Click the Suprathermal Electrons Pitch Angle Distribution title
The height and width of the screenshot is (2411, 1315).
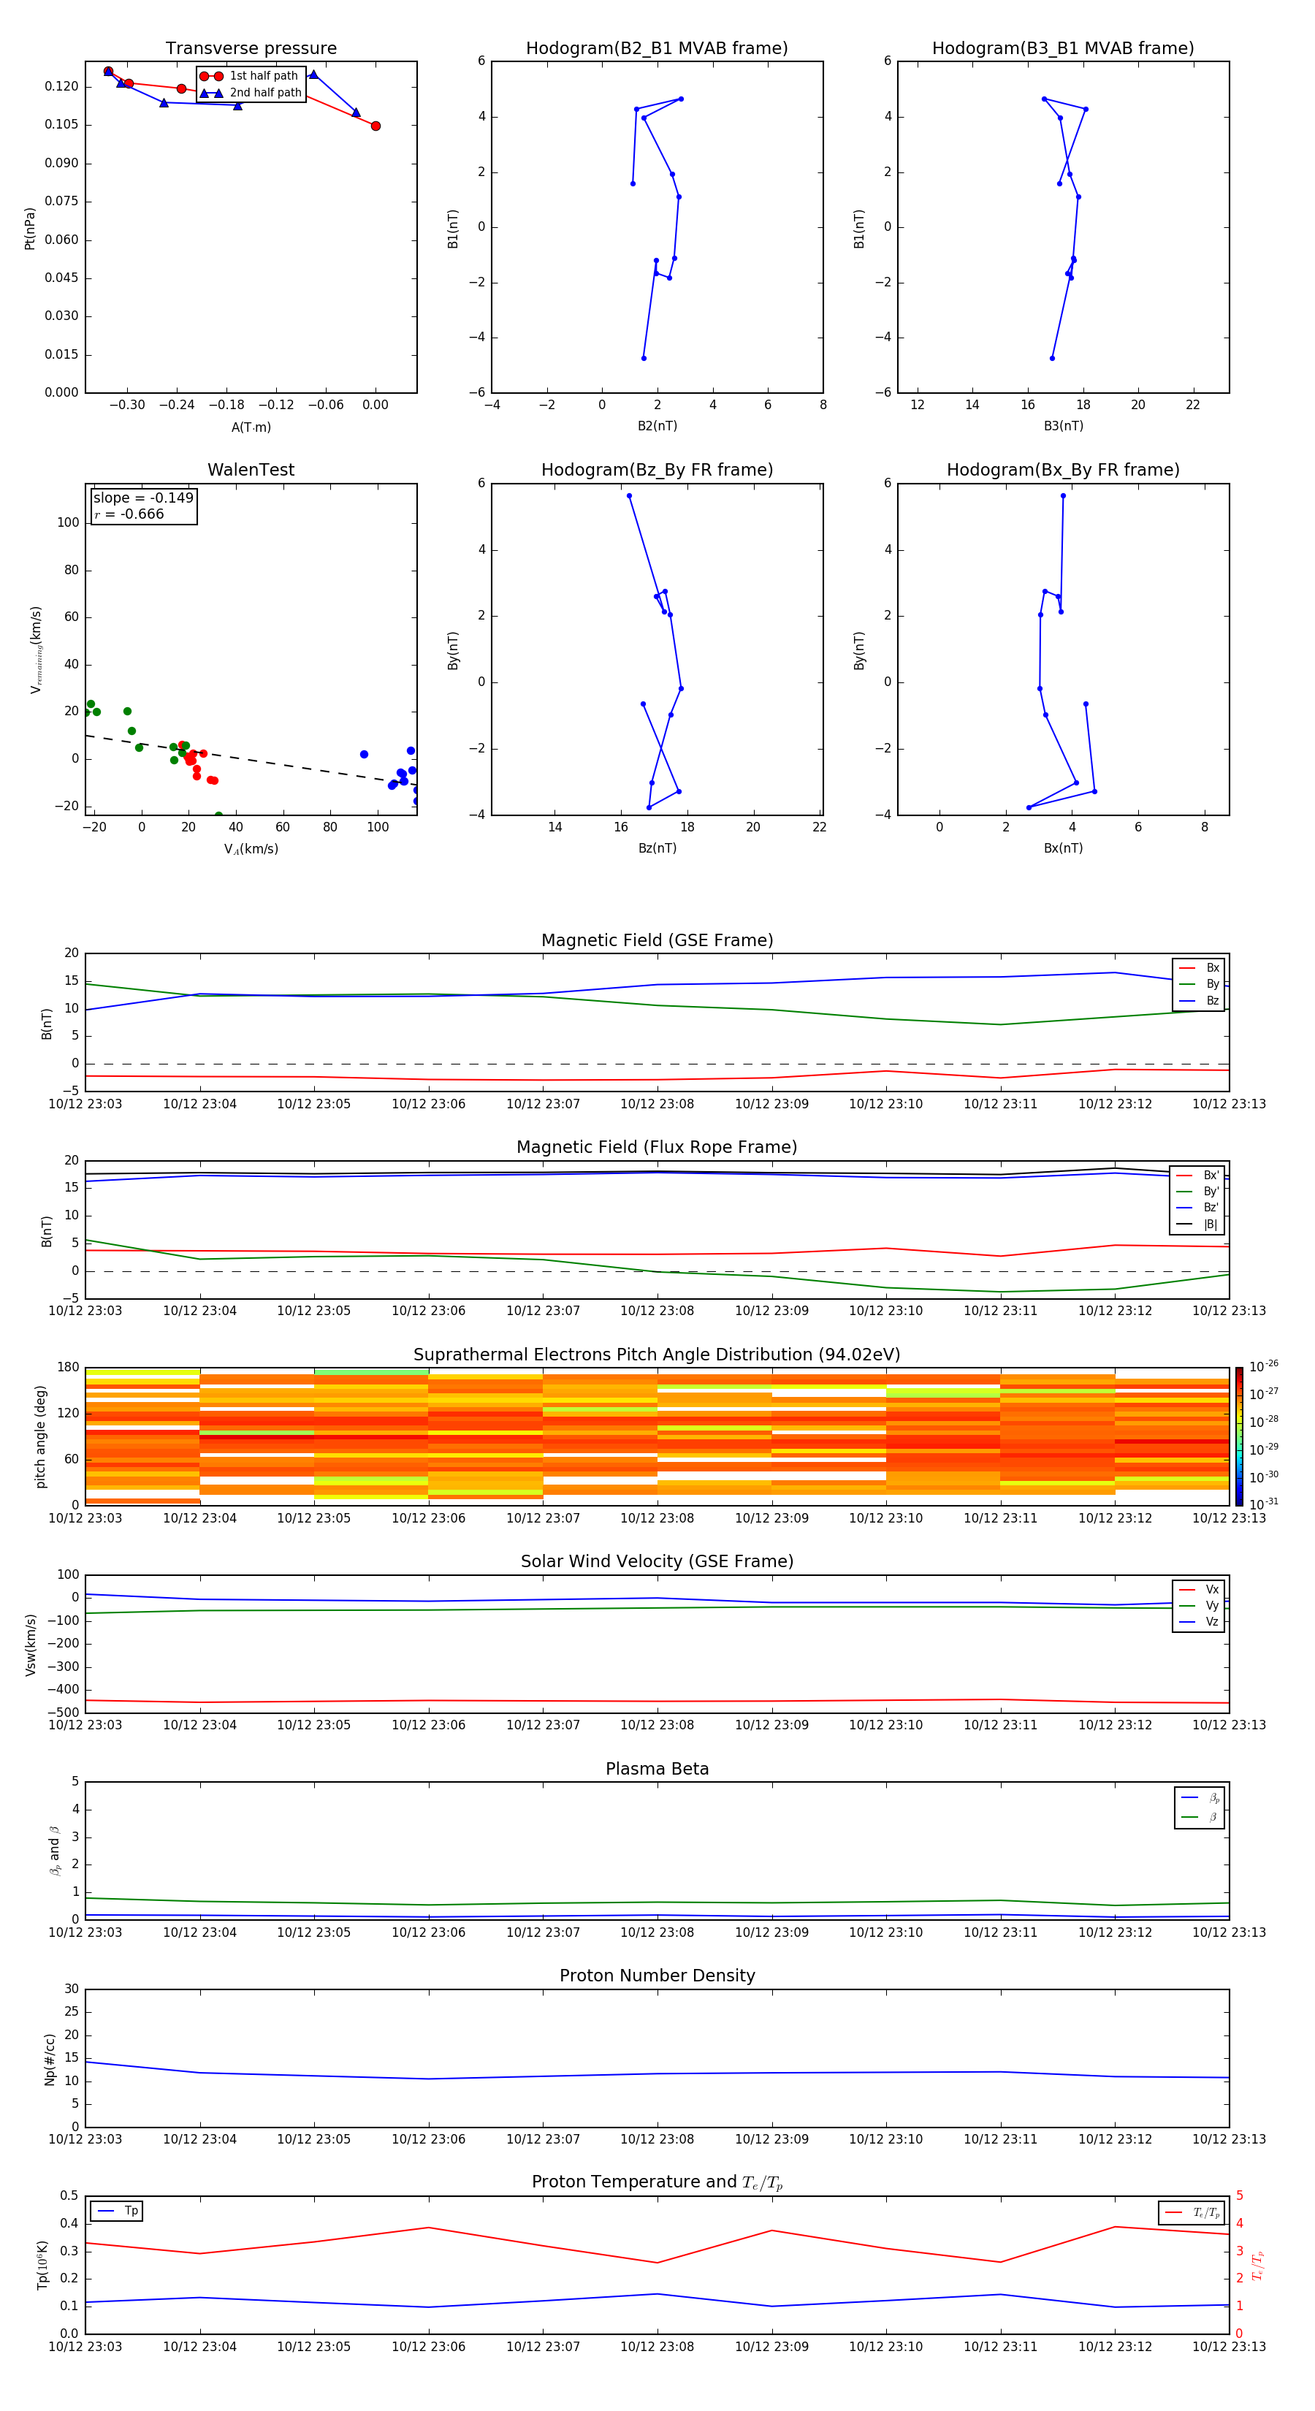(x=657, y=1355)
